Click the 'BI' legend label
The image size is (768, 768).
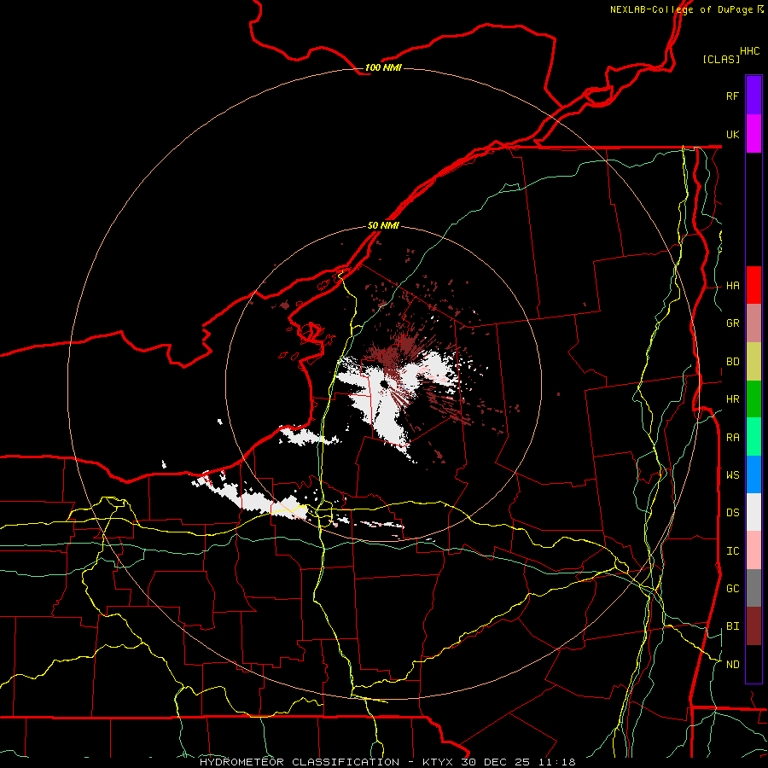[732, 626]
